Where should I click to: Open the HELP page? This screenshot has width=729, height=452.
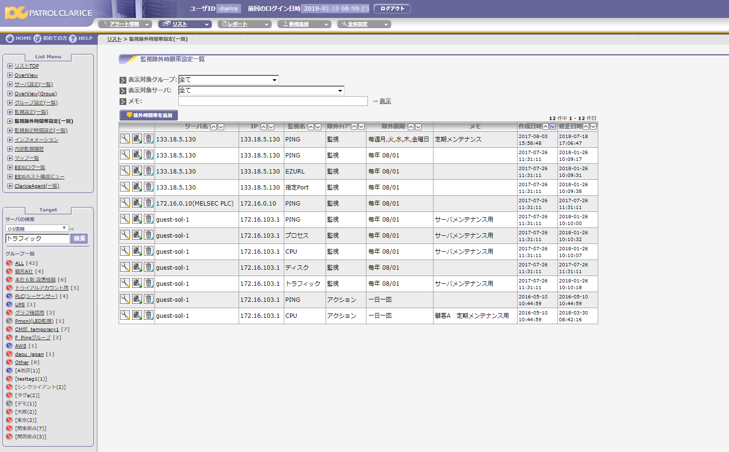81,38
